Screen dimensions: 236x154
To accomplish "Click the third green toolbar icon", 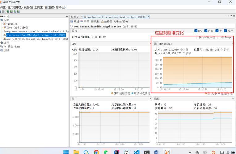I will click(x=15, y=12).
